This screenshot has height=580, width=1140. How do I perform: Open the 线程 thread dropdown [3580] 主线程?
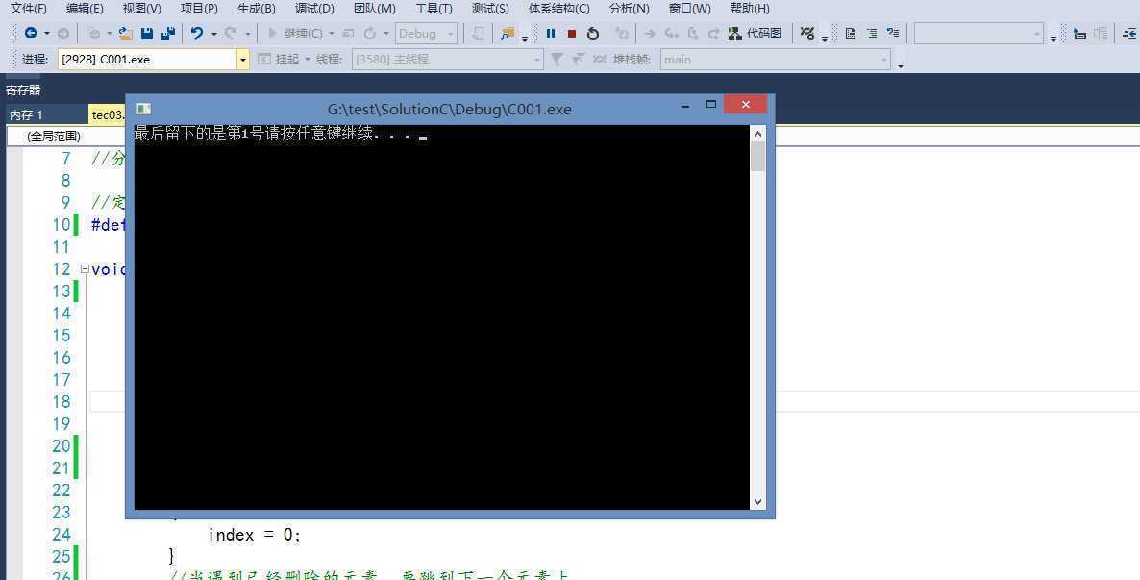tap(448, 60)
